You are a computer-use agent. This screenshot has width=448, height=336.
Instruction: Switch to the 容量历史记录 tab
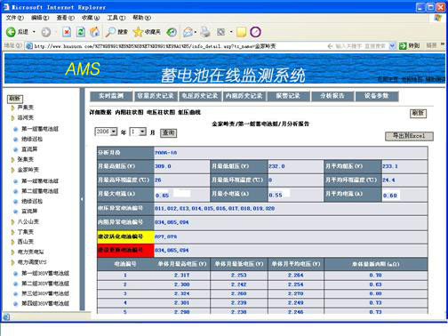(156, 96)
